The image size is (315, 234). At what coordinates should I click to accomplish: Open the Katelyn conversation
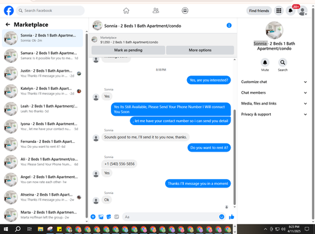42,91
